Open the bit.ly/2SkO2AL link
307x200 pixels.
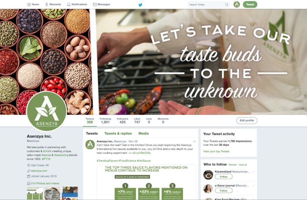(x=142, y=153)
